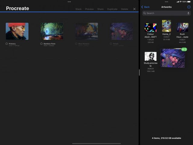Screen dimensions: 193x145
Task: Click the '4 items, 210.52 GB available' status
Action: coord(166,138)
